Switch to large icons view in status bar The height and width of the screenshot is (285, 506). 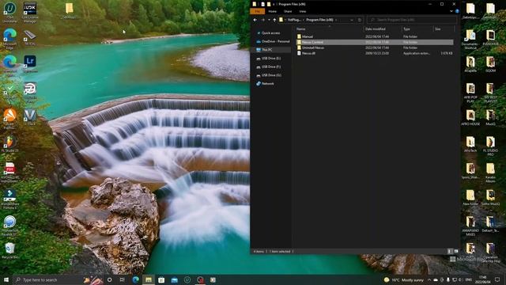coord(456,251)
